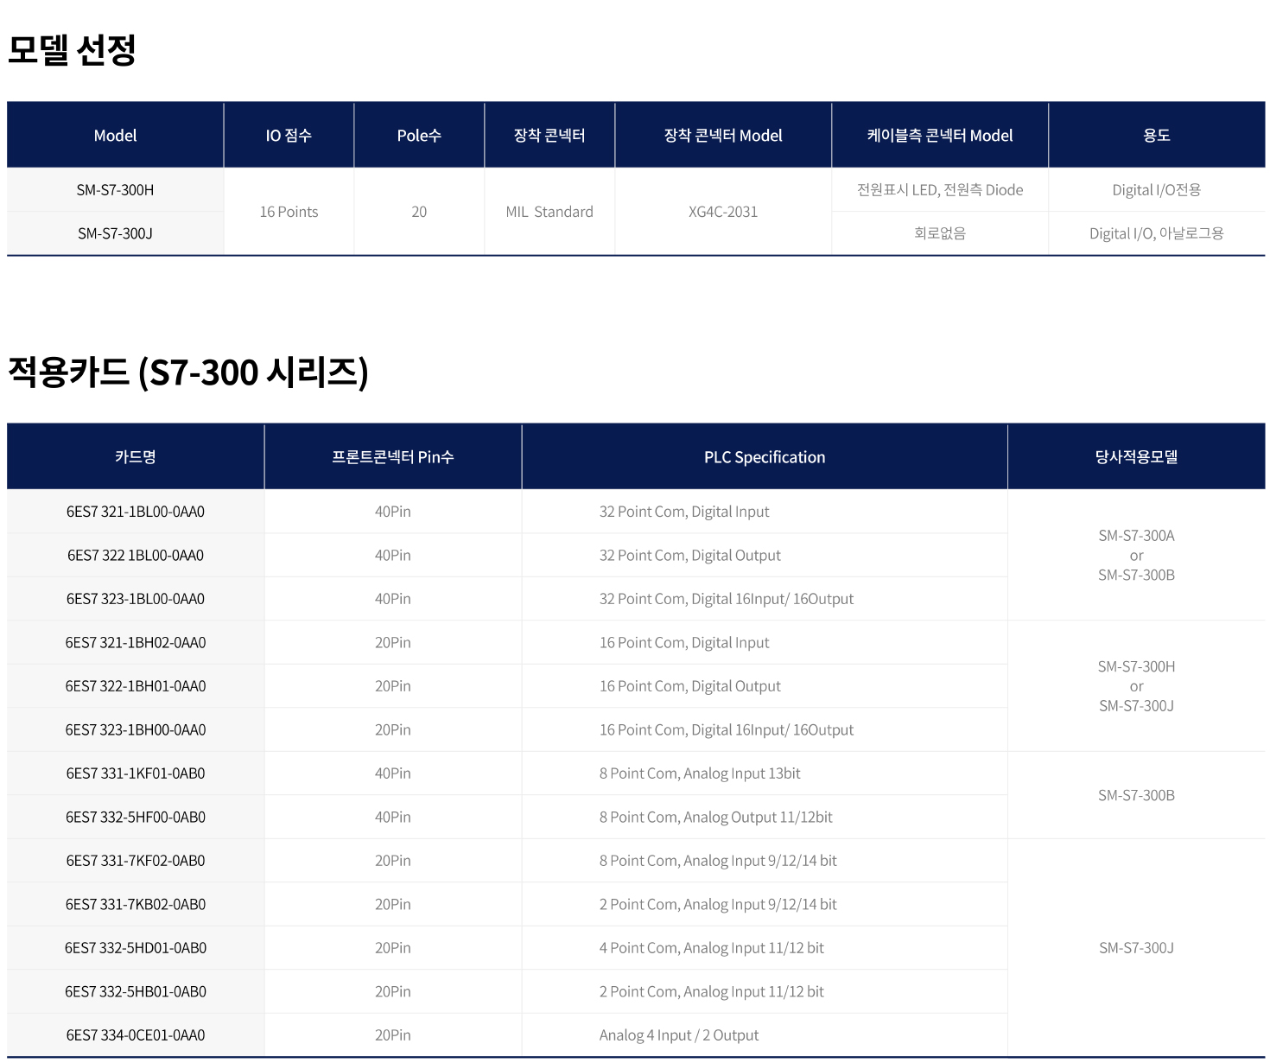Click '20Pin' in the 6ES7 332-5HD01-0AB0 row
The height and width of the screenshot is (1063, 1270).
pos(393,948)
